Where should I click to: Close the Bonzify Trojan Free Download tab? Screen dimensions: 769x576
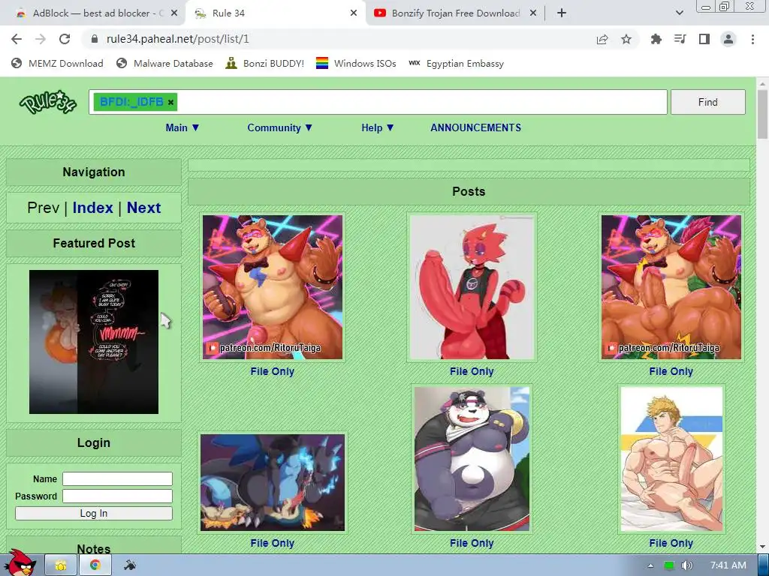pos(533,13)
